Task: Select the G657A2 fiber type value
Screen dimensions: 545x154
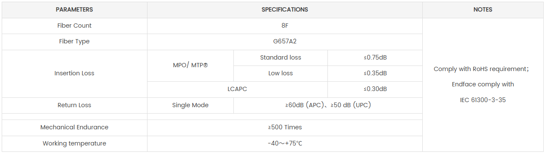Action: click(285, 42)
